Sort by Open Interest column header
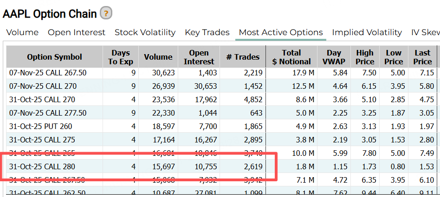The height and width of the screenshot is (197, 440). click(x=199, y=57)
